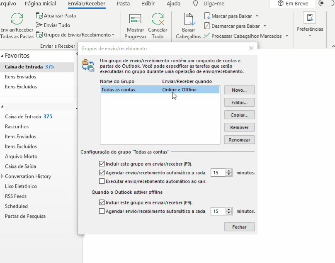Image resolution: width=335 pixels, height=263 pixels.
Task: Click the Novo... button
Action: (x=239, y=90)
